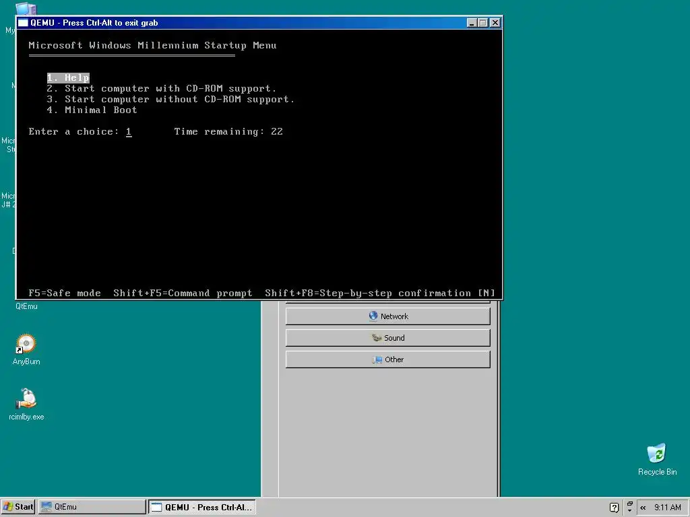The height and width of the screenshot is (517, 690).
Task: Select the Minimal Boot option
Action: pos(92,110)
